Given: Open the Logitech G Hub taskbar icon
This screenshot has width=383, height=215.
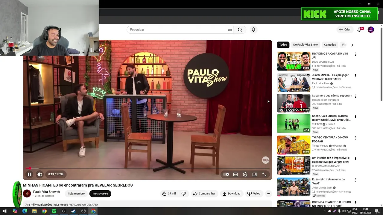Looking at the screenshot, I should click(x=64, y=211).
